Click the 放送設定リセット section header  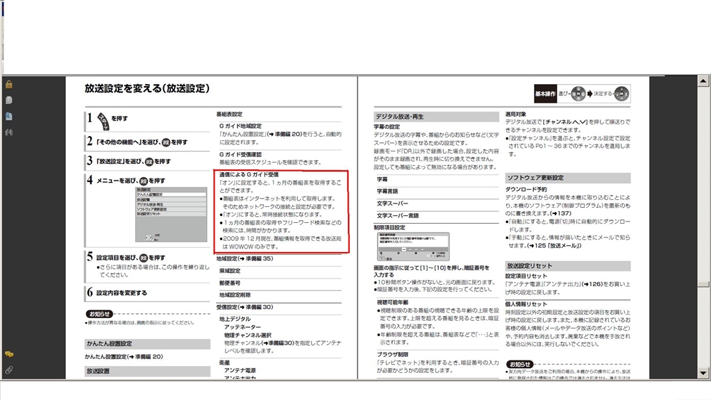[x=568, y=266]
